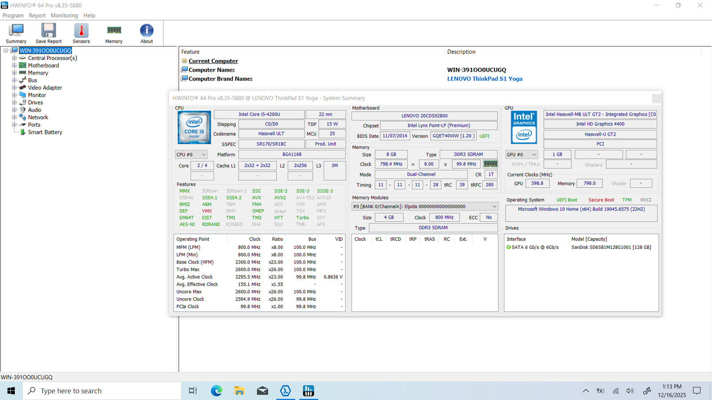This screenshot has width=712, height=400.
Task: Click the Intel Core i5-4200U name field
Action: pyautogui.click(x=259, y=114)
